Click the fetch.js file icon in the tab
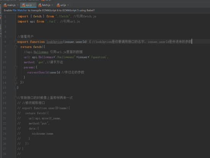The height and width of the screenshot is (158, 210). click(40, 5)
